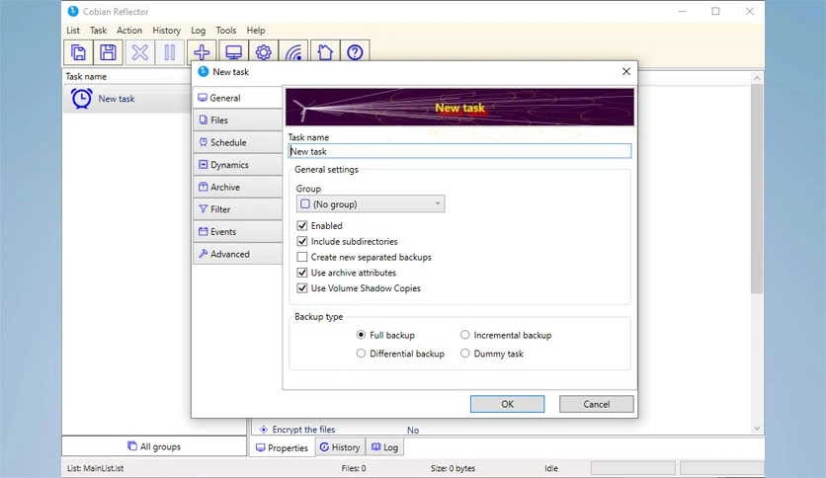Click the plus add task icon
Image resolution: width=826 pixels, height=478 pixels.
(202, 52)
